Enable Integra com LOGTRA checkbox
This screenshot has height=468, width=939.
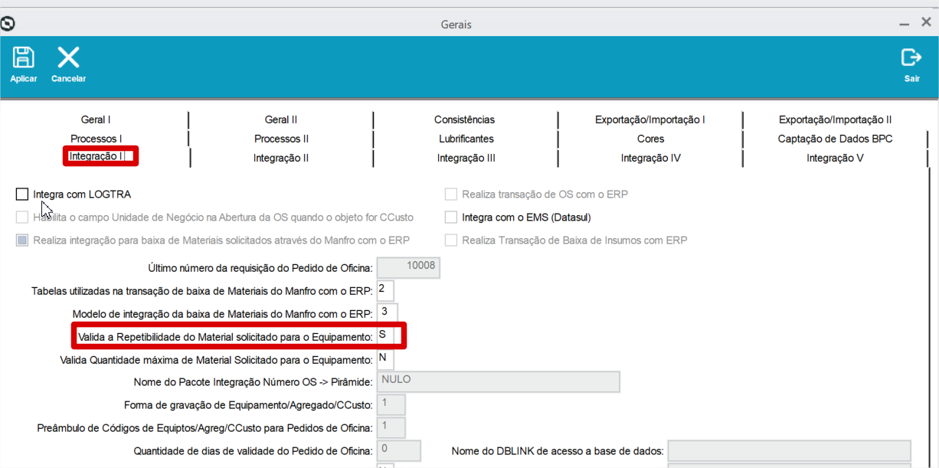coord(22,195)
